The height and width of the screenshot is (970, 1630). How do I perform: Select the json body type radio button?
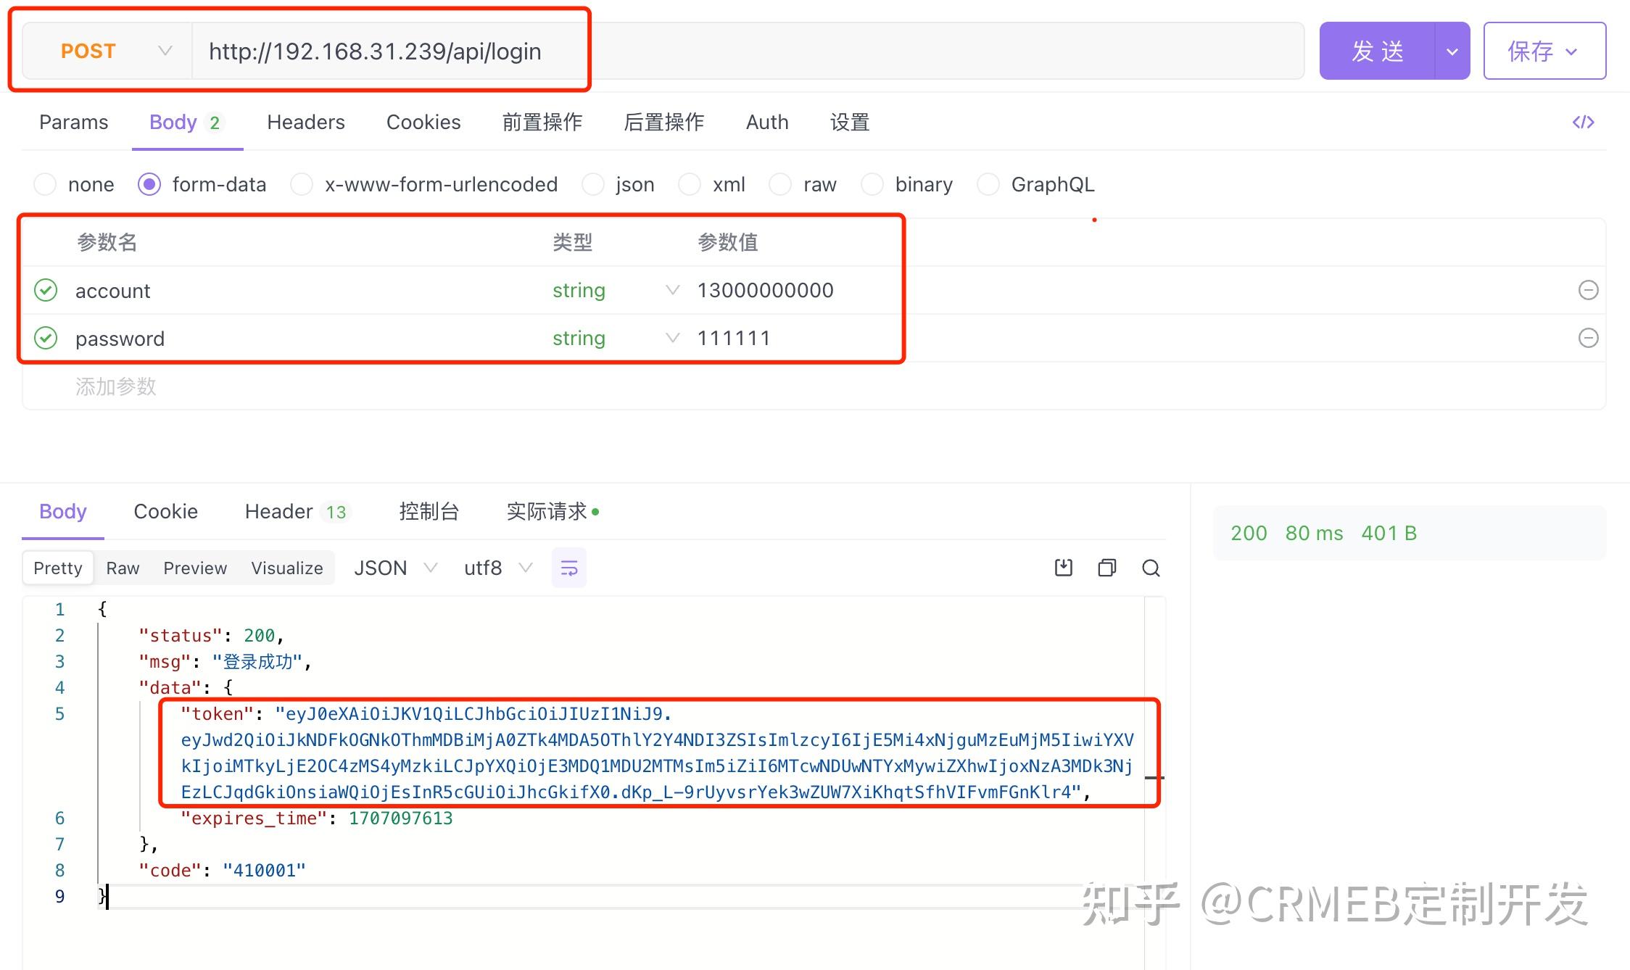point(593,184)
